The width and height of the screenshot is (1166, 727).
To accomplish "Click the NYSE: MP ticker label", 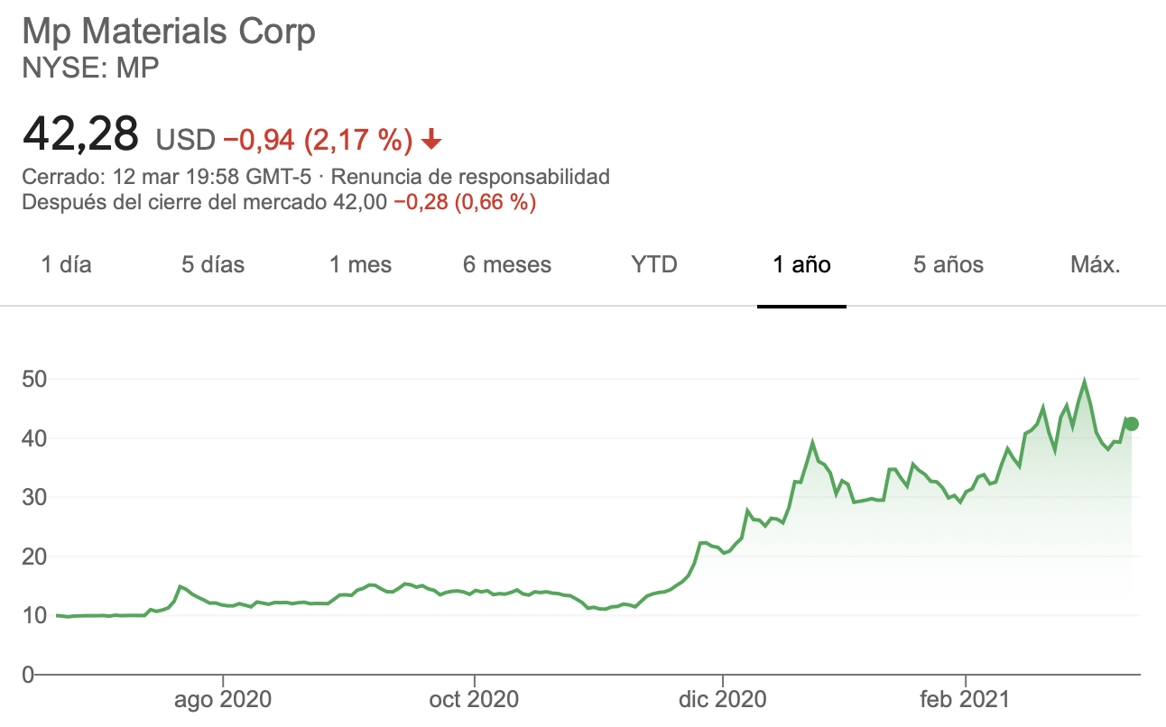I will coord(90,69).
